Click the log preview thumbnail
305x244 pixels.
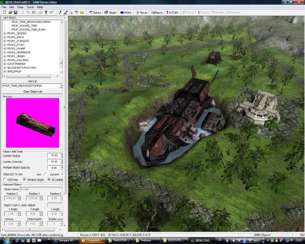point(33,123)
